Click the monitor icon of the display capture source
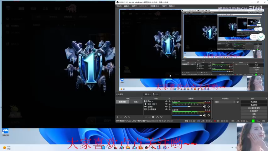 pos(145,109)
